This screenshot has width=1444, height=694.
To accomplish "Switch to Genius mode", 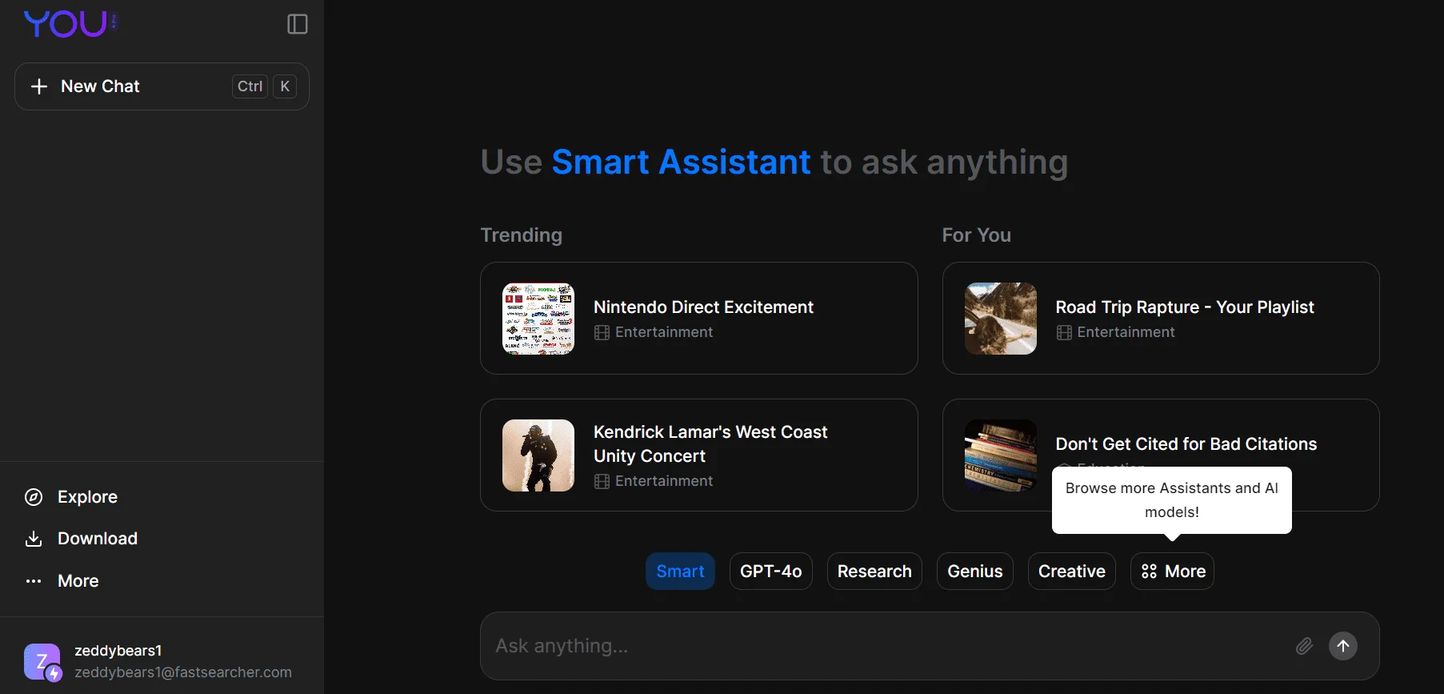I will click(x=975, y=572).
